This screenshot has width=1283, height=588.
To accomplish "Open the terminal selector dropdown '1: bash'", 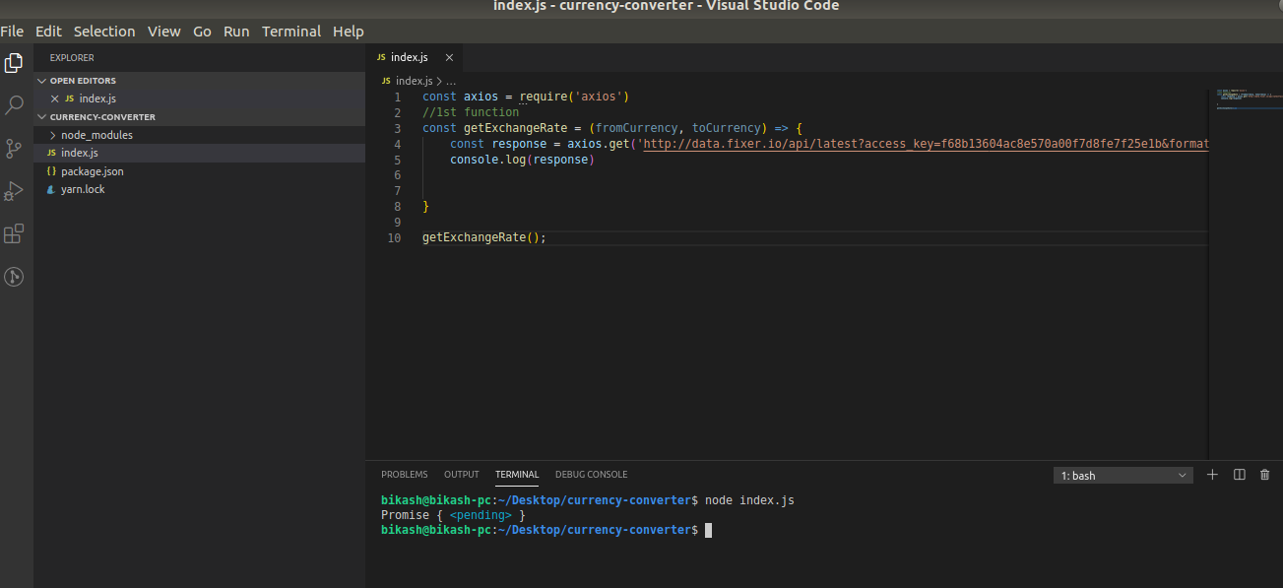I will click(x=1123, y=476).
